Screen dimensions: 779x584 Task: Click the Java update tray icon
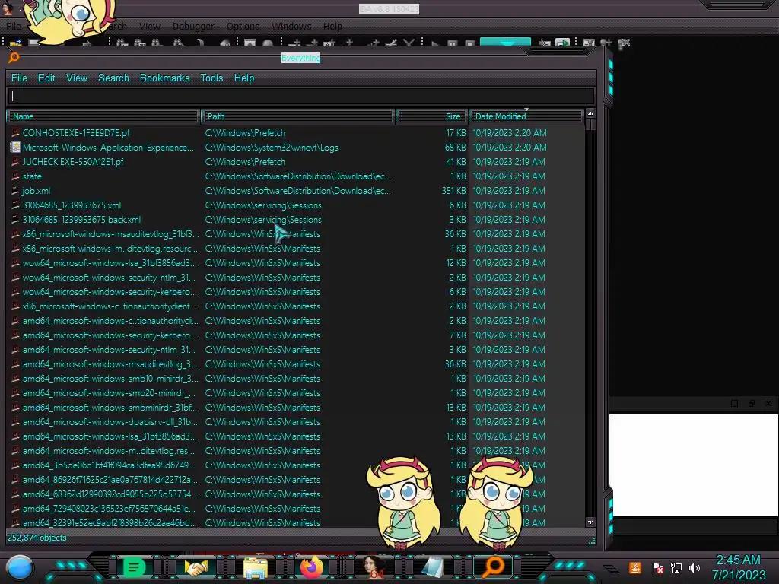coord(635,567)
